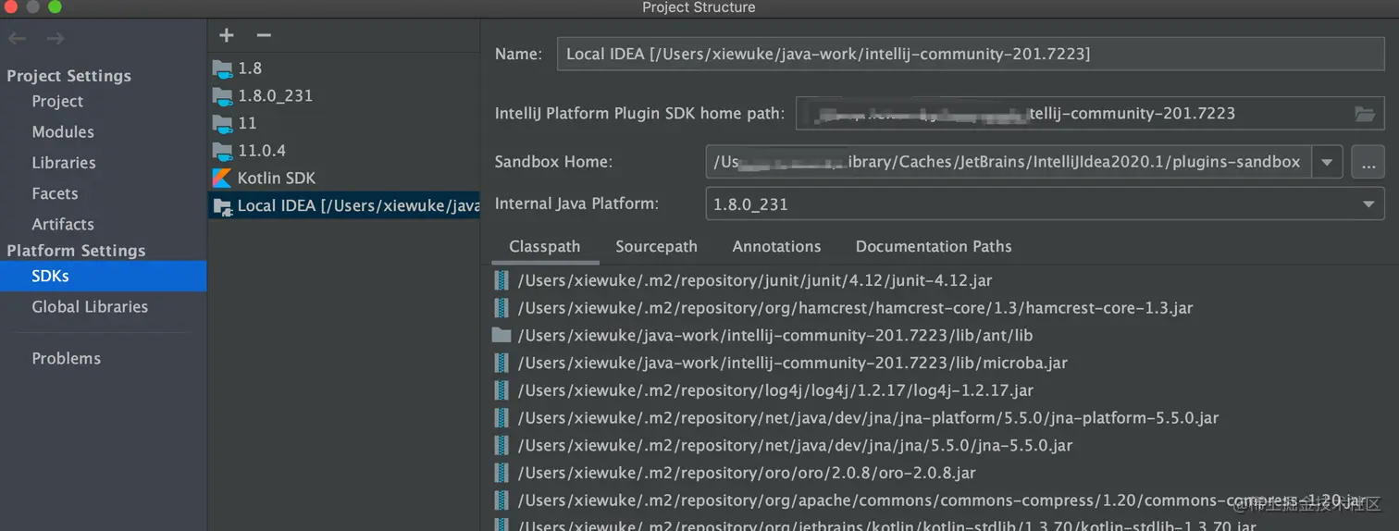Select the 1.8 JDK icon
This screenshot has width=1399, height=531.
pyautogui.click(x=222, y=68)
